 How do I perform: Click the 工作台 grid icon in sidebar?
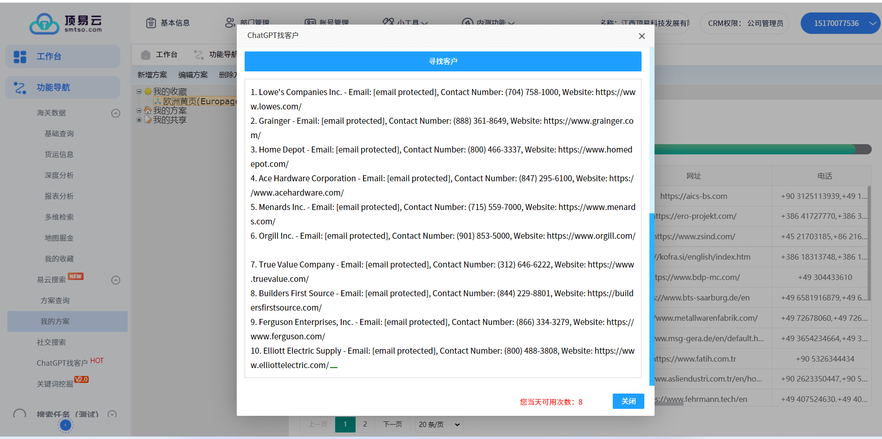click(20, 57)
